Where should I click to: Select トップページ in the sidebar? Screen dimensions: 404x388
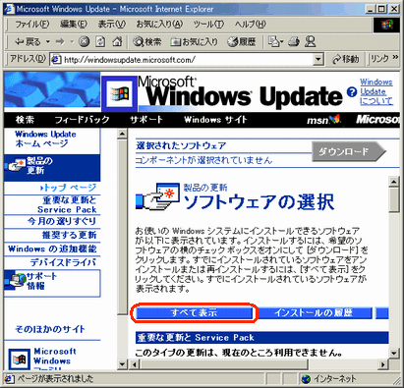[68, 188]
